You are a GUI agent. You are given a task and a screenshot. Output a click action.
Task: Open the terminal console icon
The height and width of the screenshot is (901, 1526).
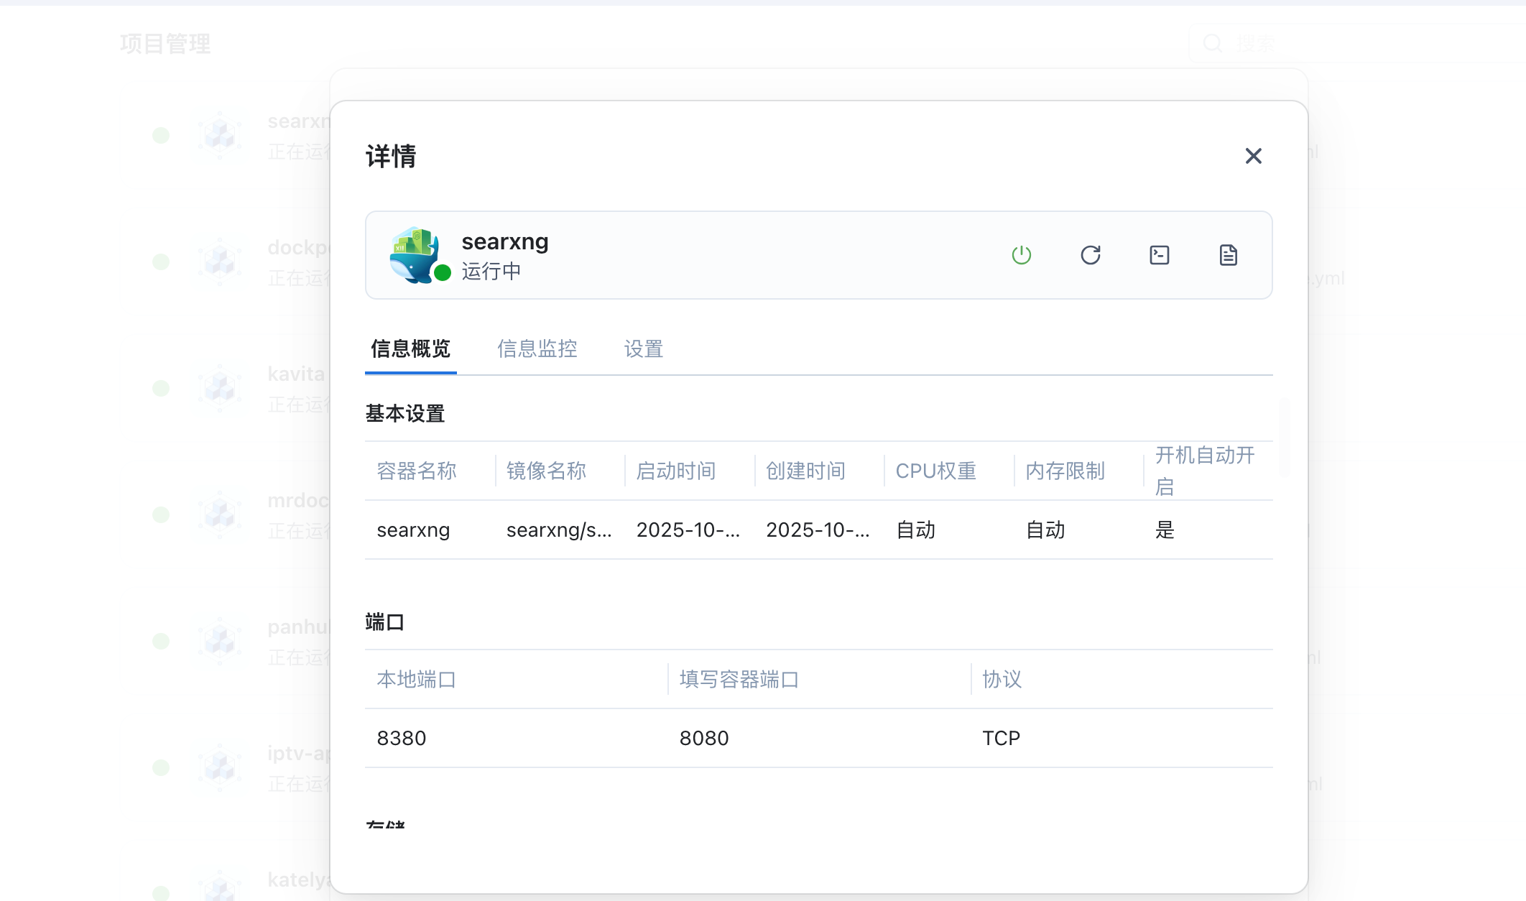(x=1159, y=255)
